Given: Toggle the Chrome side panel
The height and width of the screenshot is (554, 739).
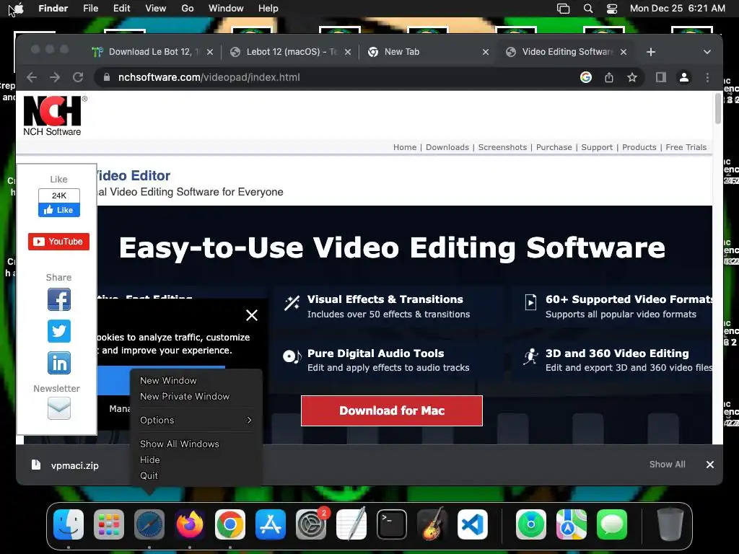Looking at the screenshot, I should [x=661, y=77].
